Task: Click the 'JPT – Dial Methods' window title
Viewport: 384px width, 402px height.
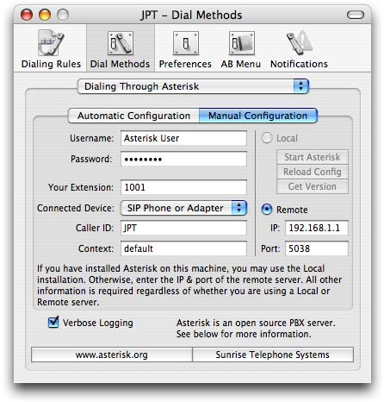Action: tap(191, 15)
